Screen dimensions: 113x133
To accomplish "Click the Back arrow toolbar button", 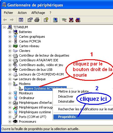I will point(5,20).
